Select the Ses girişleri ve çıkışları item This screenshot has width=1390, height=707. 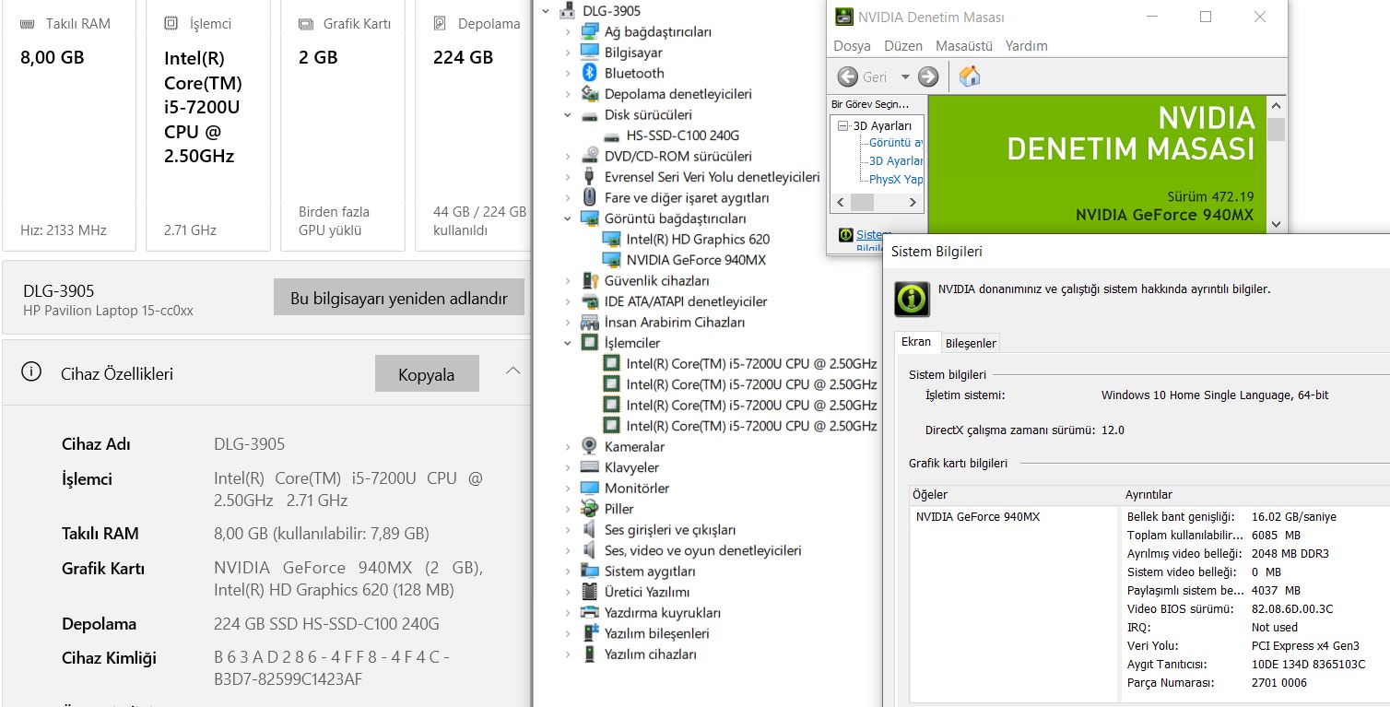click(670, 529)
